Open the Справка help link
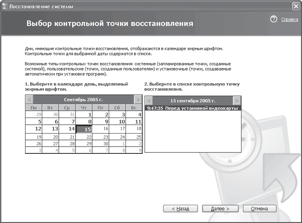Screen dimensions: 302x223 [289, 19]
